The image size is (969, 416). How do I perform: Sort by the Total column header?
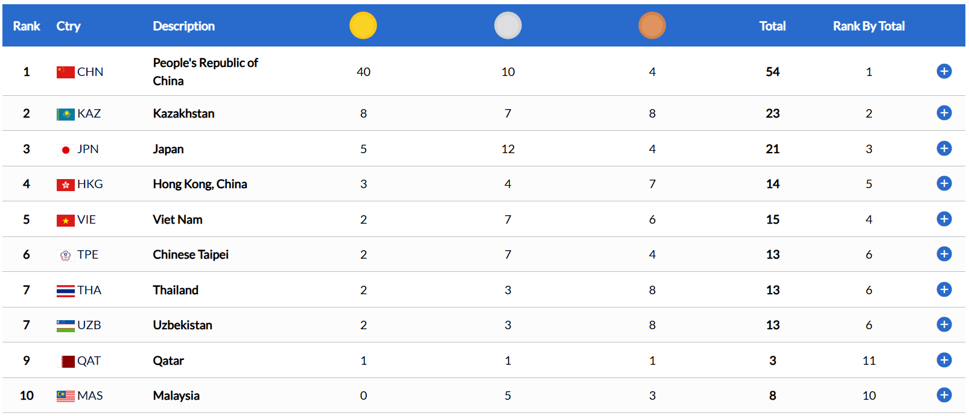tap(772, 26)
